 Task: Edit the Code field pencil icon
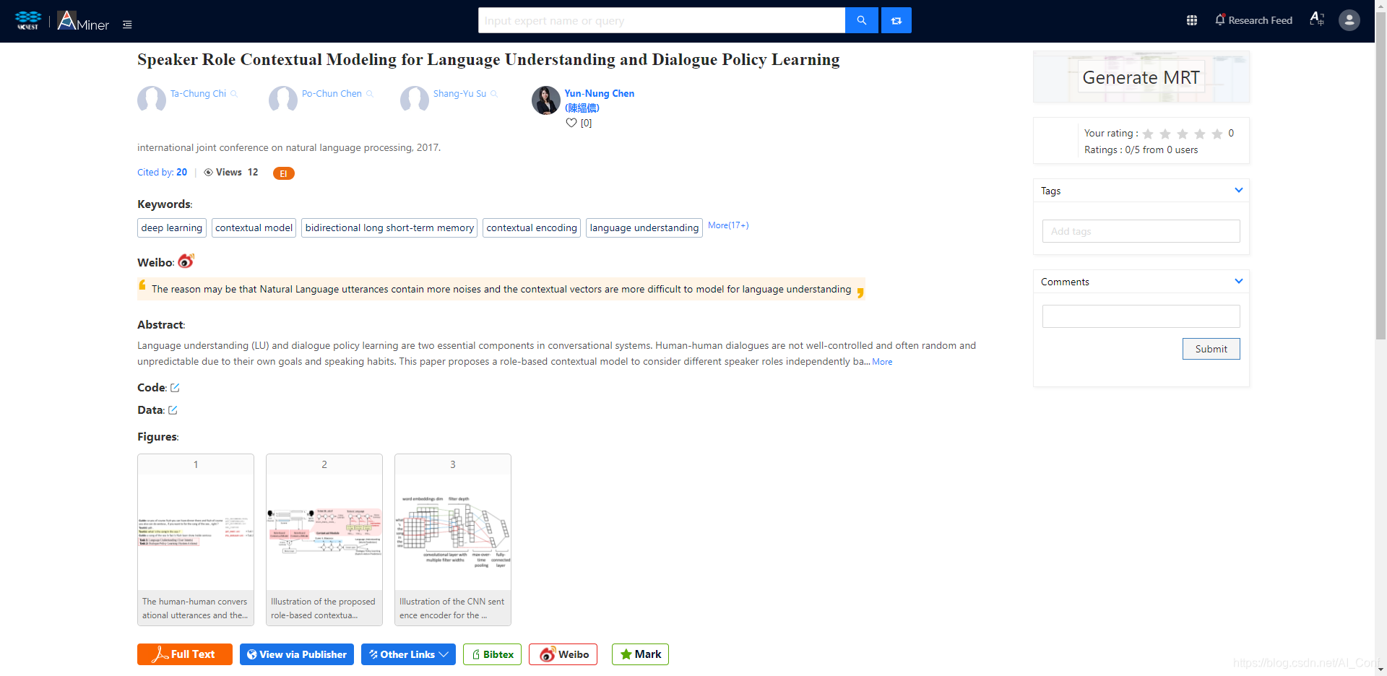tap(175, 388)
